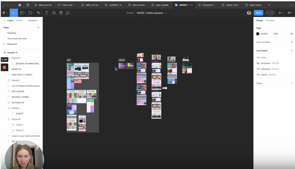Stop the screen recording
This screenshot has height=169, width=295.
click(x=4, y=67)
